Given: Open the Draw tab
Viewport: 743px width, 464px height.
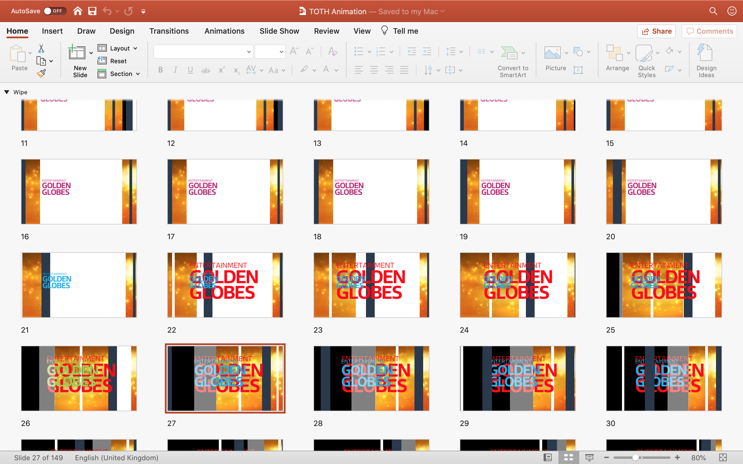Looking at the screenshot, I should point(86,31).
